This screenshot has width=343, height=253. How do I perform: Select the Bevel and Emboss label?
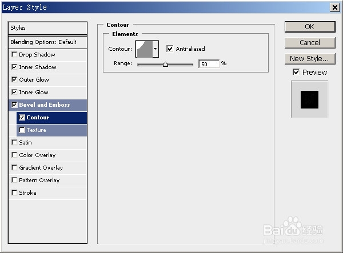click(45, 105)
